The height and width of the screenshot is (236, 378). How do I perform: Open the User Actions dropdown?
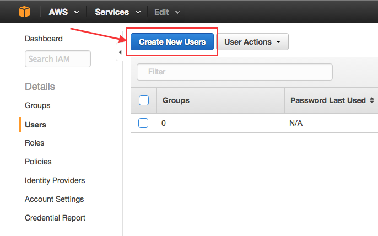(x=253, y=42)
